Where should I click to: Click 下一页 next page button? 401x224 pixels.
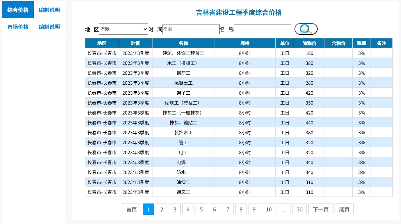[x=321, y=209]
